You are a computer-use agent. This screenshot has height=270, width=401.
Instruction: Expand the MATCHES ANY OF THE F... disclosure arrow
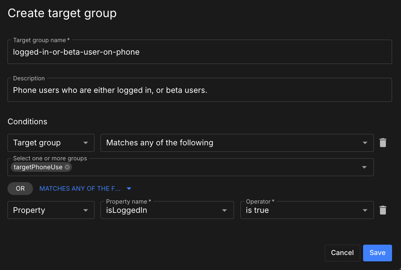coord(128,188)
